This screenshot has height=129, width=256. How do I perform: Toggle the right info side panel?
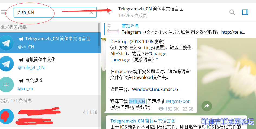(245, 12)
